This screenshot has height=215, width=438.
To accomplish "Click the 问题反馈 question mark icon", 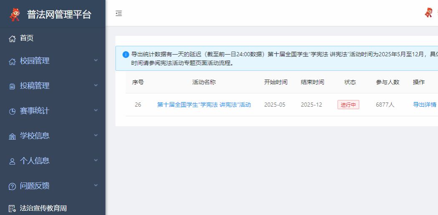I will pyautogui.click(x=12, y=186).
